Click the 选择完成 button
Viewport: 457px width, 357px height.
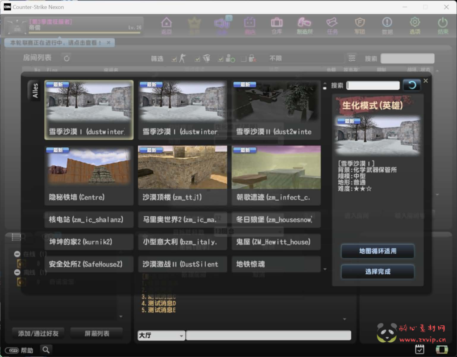[378, 272]
